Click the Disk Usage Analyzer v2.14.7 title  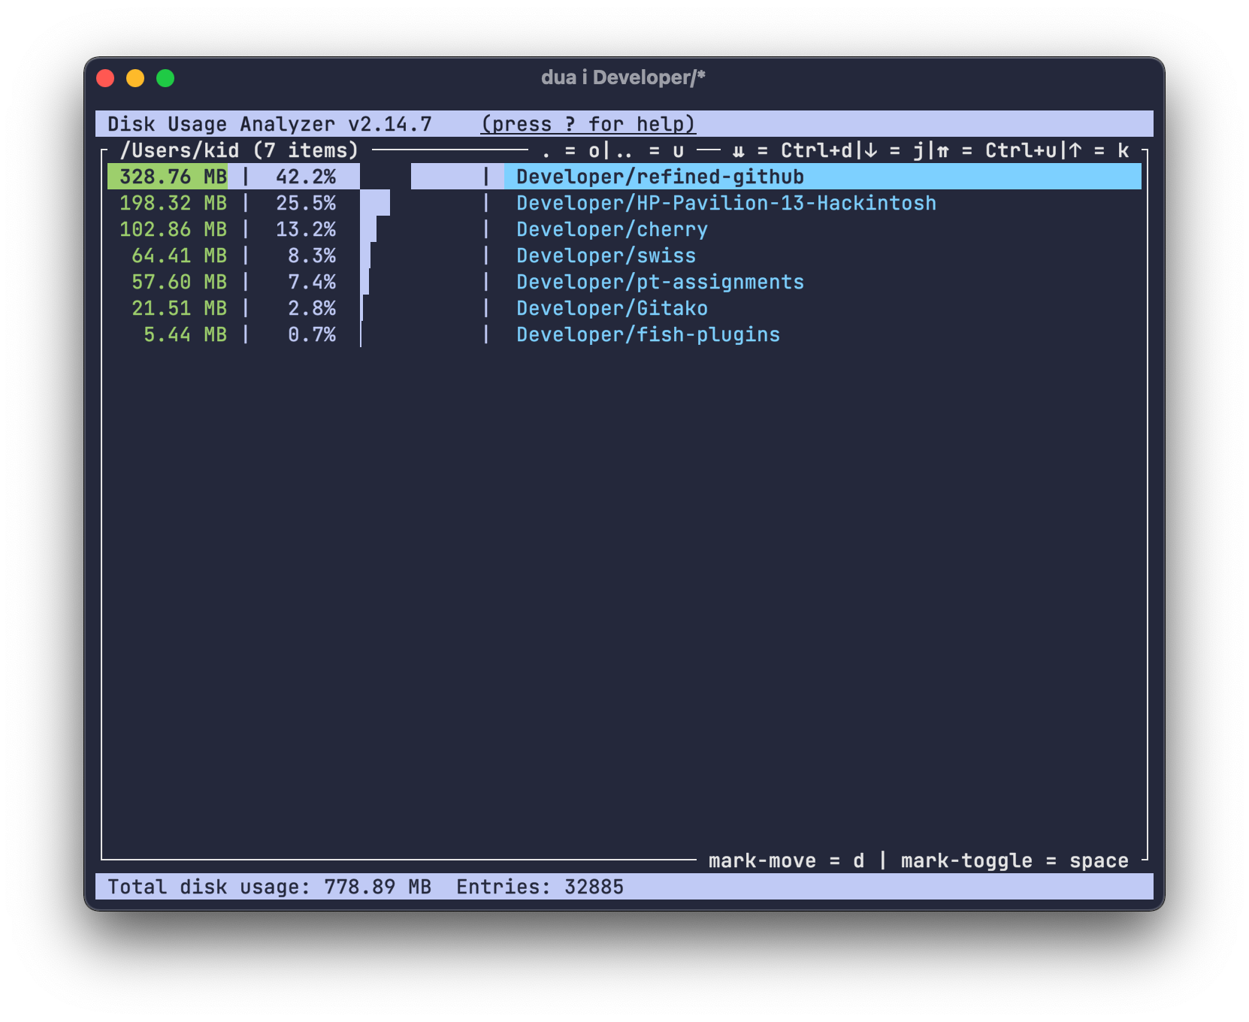point(270,124)
